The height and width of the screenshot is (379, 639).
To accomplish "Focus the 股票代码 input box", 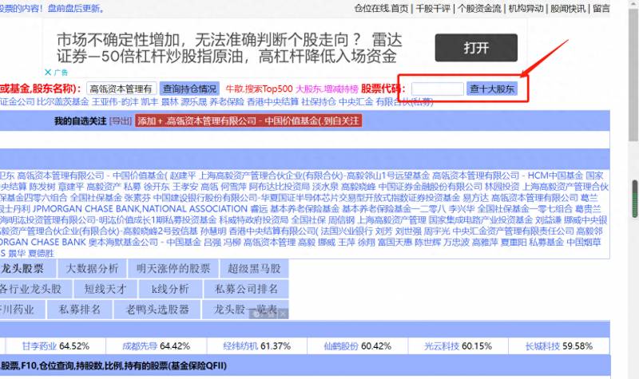I will [437, 89].
